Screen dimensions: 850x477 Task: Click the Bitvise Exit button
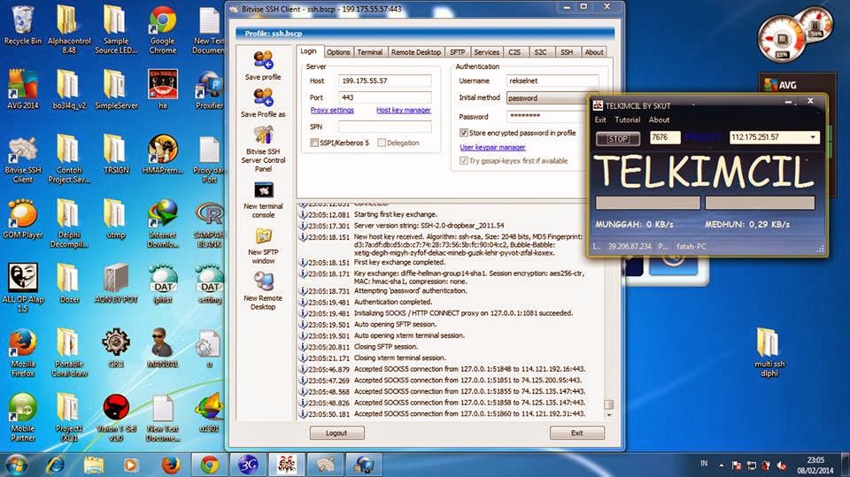(x=576, y=433)
